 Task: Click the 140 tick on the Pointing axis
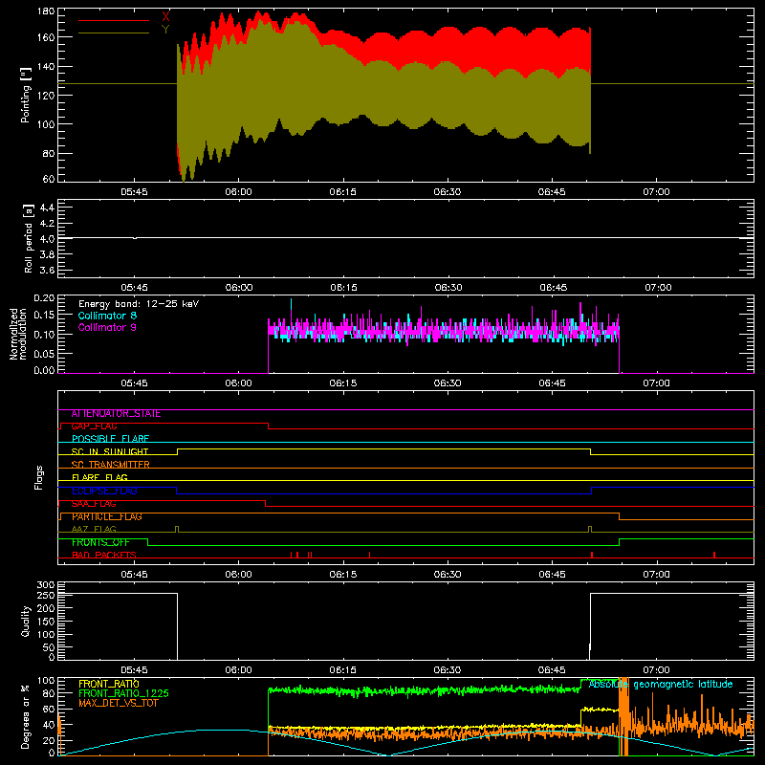tap(46, 66)
